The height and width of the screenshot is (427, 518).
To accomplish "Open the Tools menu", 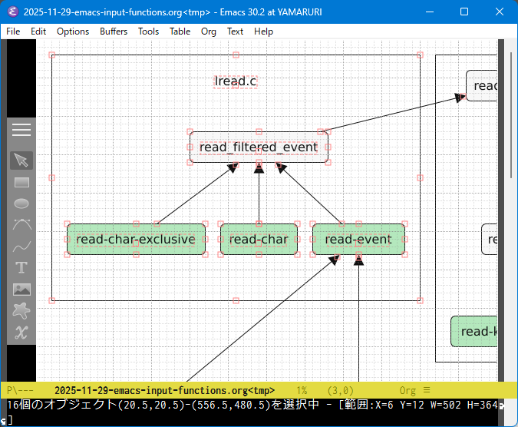I will [x=148, y=31].
